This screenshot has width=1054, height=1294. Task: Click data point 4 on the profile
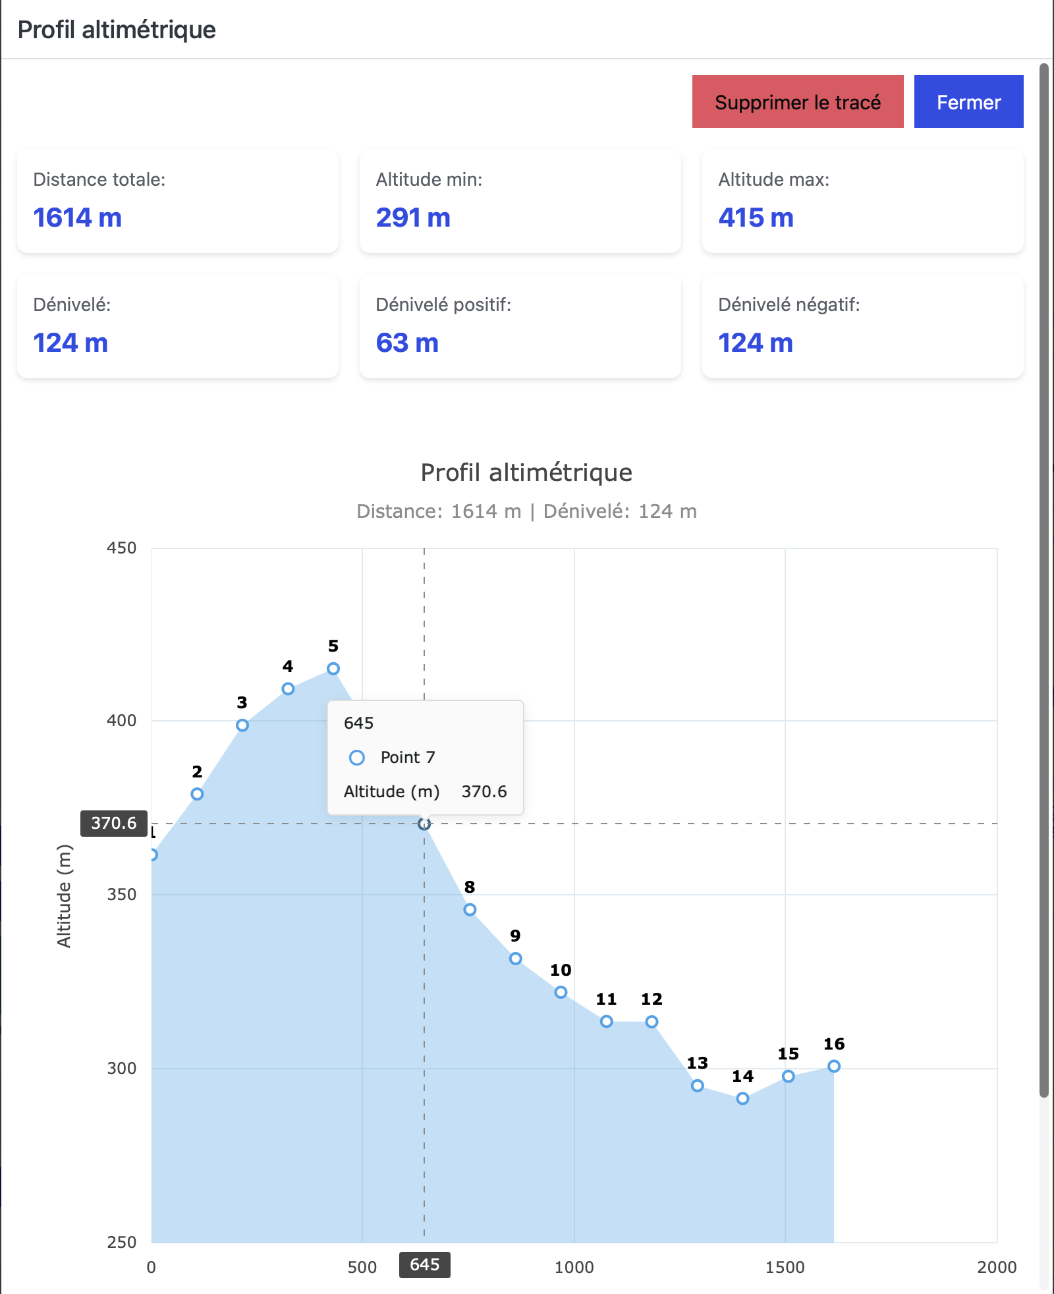[x=288, y=689]
